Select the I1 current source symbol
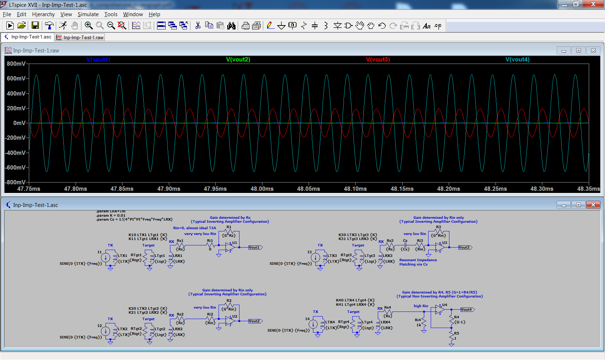 point(106,258)
